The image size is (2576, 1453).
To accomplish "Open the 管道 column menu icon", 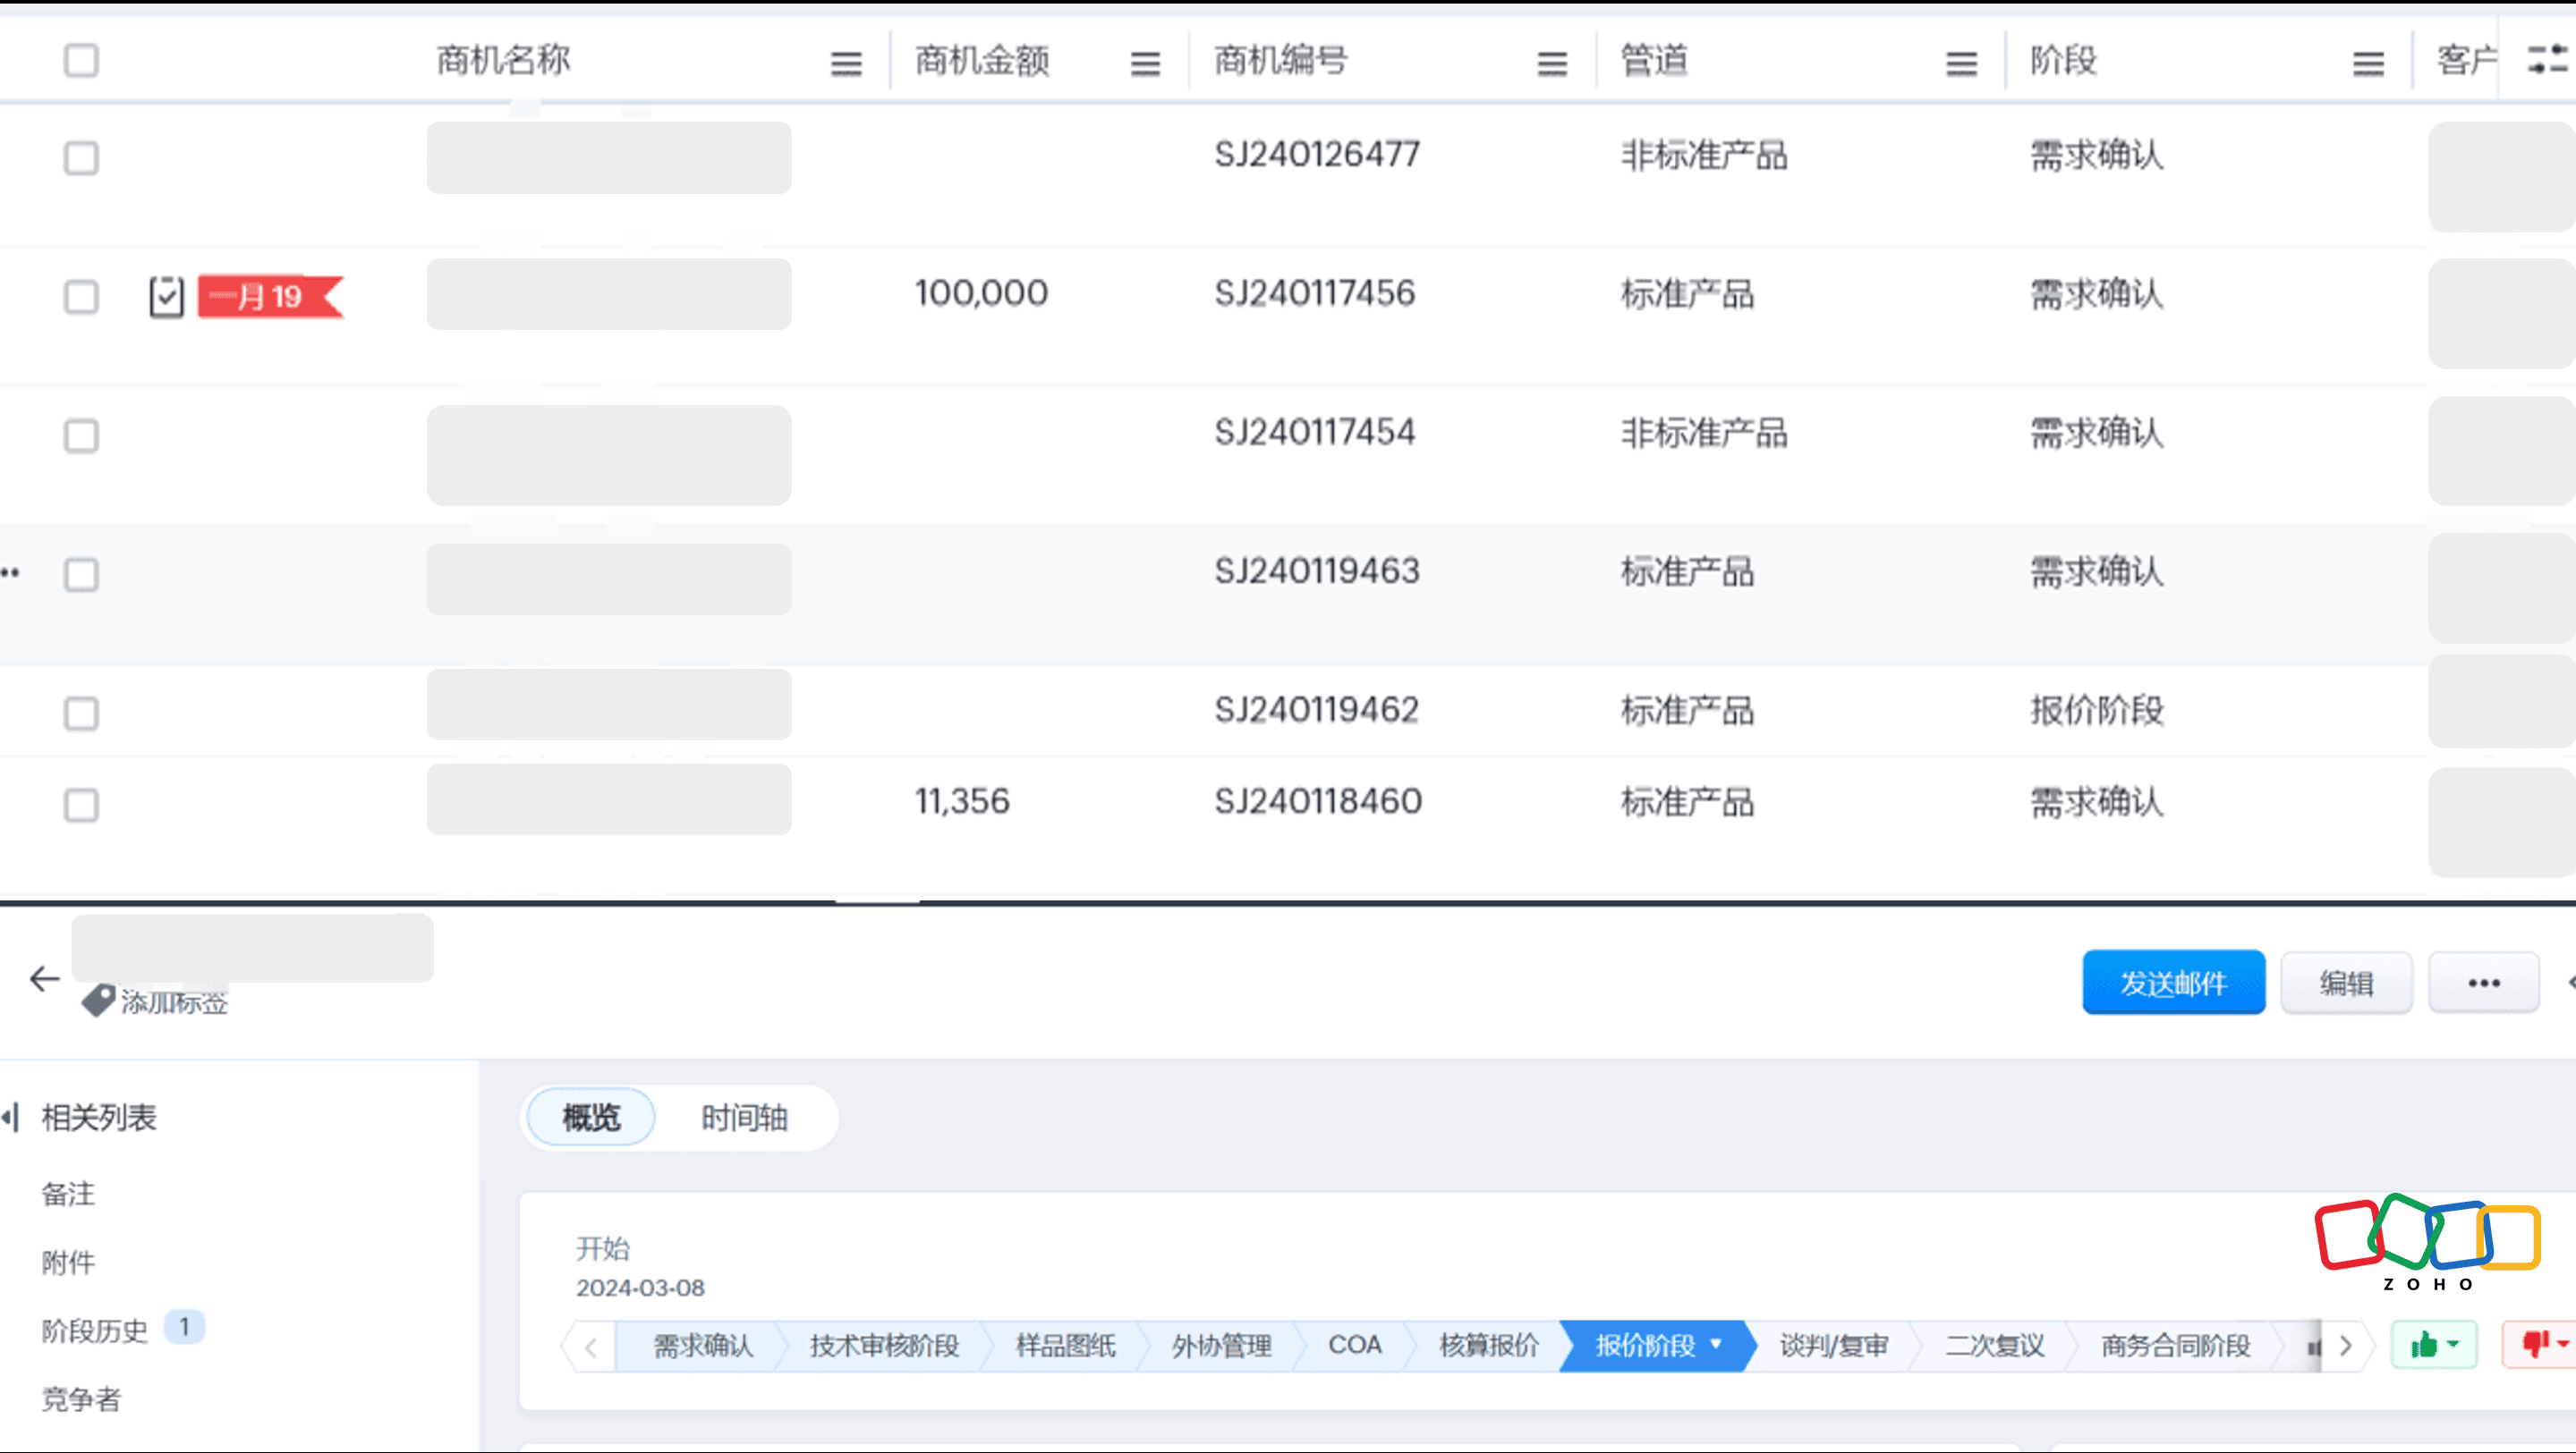I will [1961, 64].
